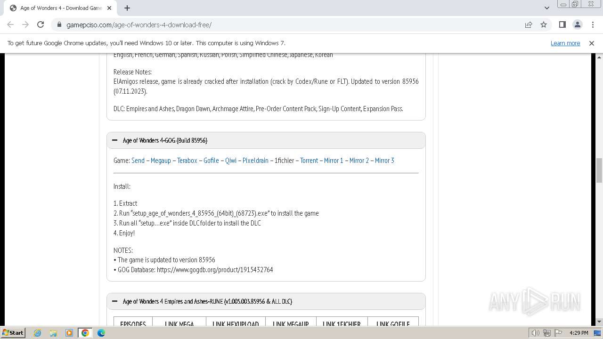Image resolution: width=603 pixels, height=339 pixels.
Task: Open Chrome three-dot menu
Action: point(593,24)
